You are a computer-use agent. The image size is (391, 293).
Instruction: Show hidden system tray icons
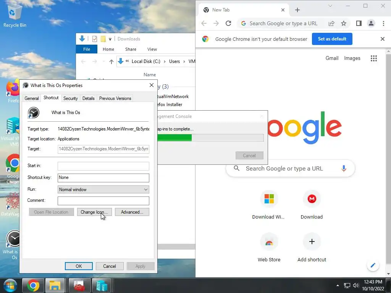[x=338, y=285]
